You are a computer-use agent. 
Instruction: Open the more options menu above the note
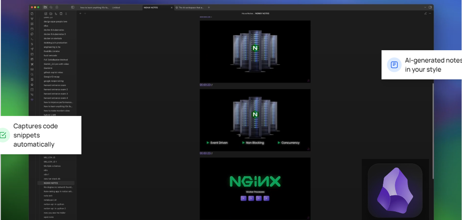(x=430, y=13)
